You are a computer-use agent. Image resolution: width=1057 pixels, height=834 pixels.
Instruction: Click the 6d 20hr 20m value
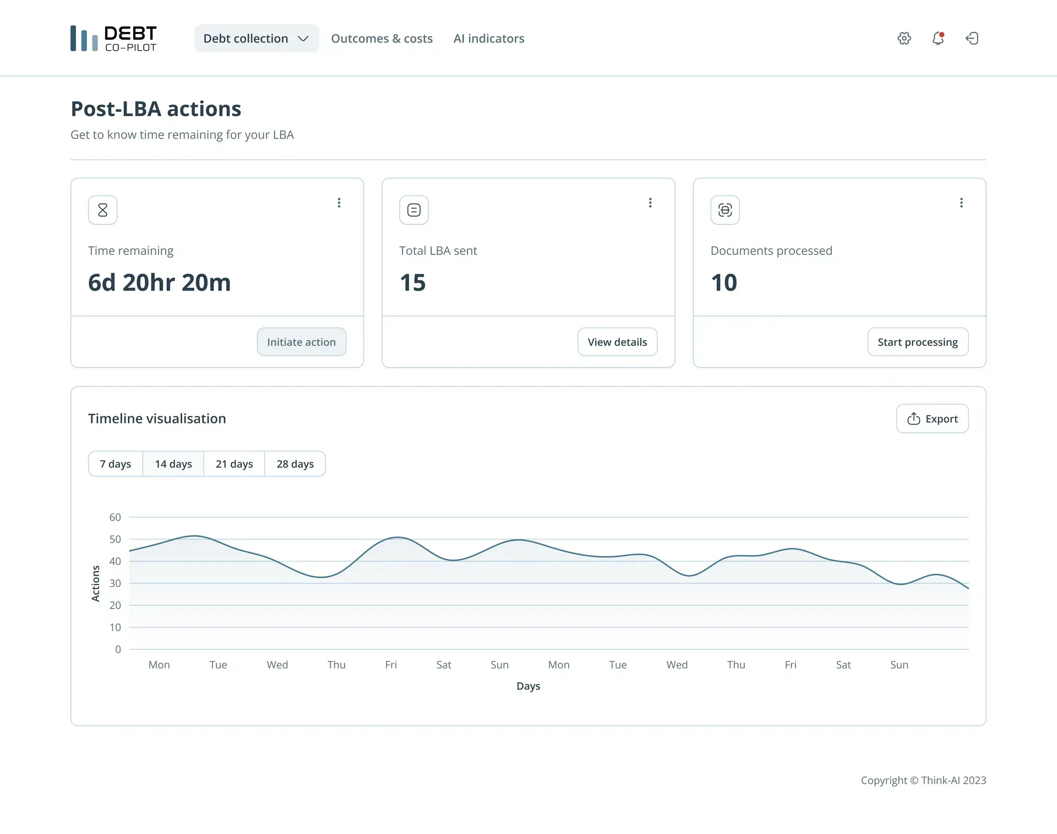point(159,282)
